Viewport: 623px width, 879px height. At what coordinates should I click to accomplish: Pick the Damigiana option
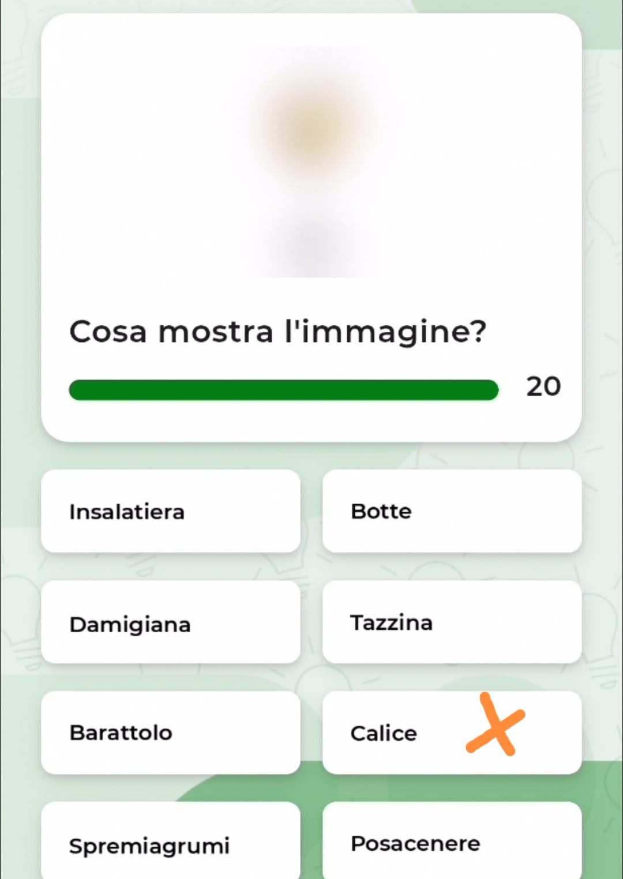(171, 623)
